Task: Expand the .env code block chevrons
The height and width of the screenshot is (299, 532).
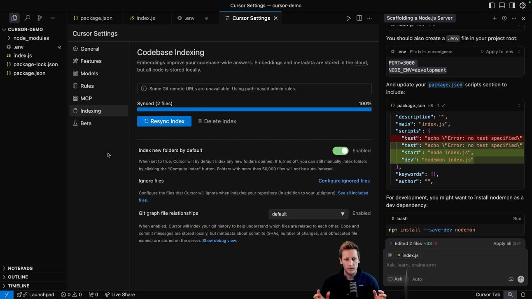Action: [519, 52]
